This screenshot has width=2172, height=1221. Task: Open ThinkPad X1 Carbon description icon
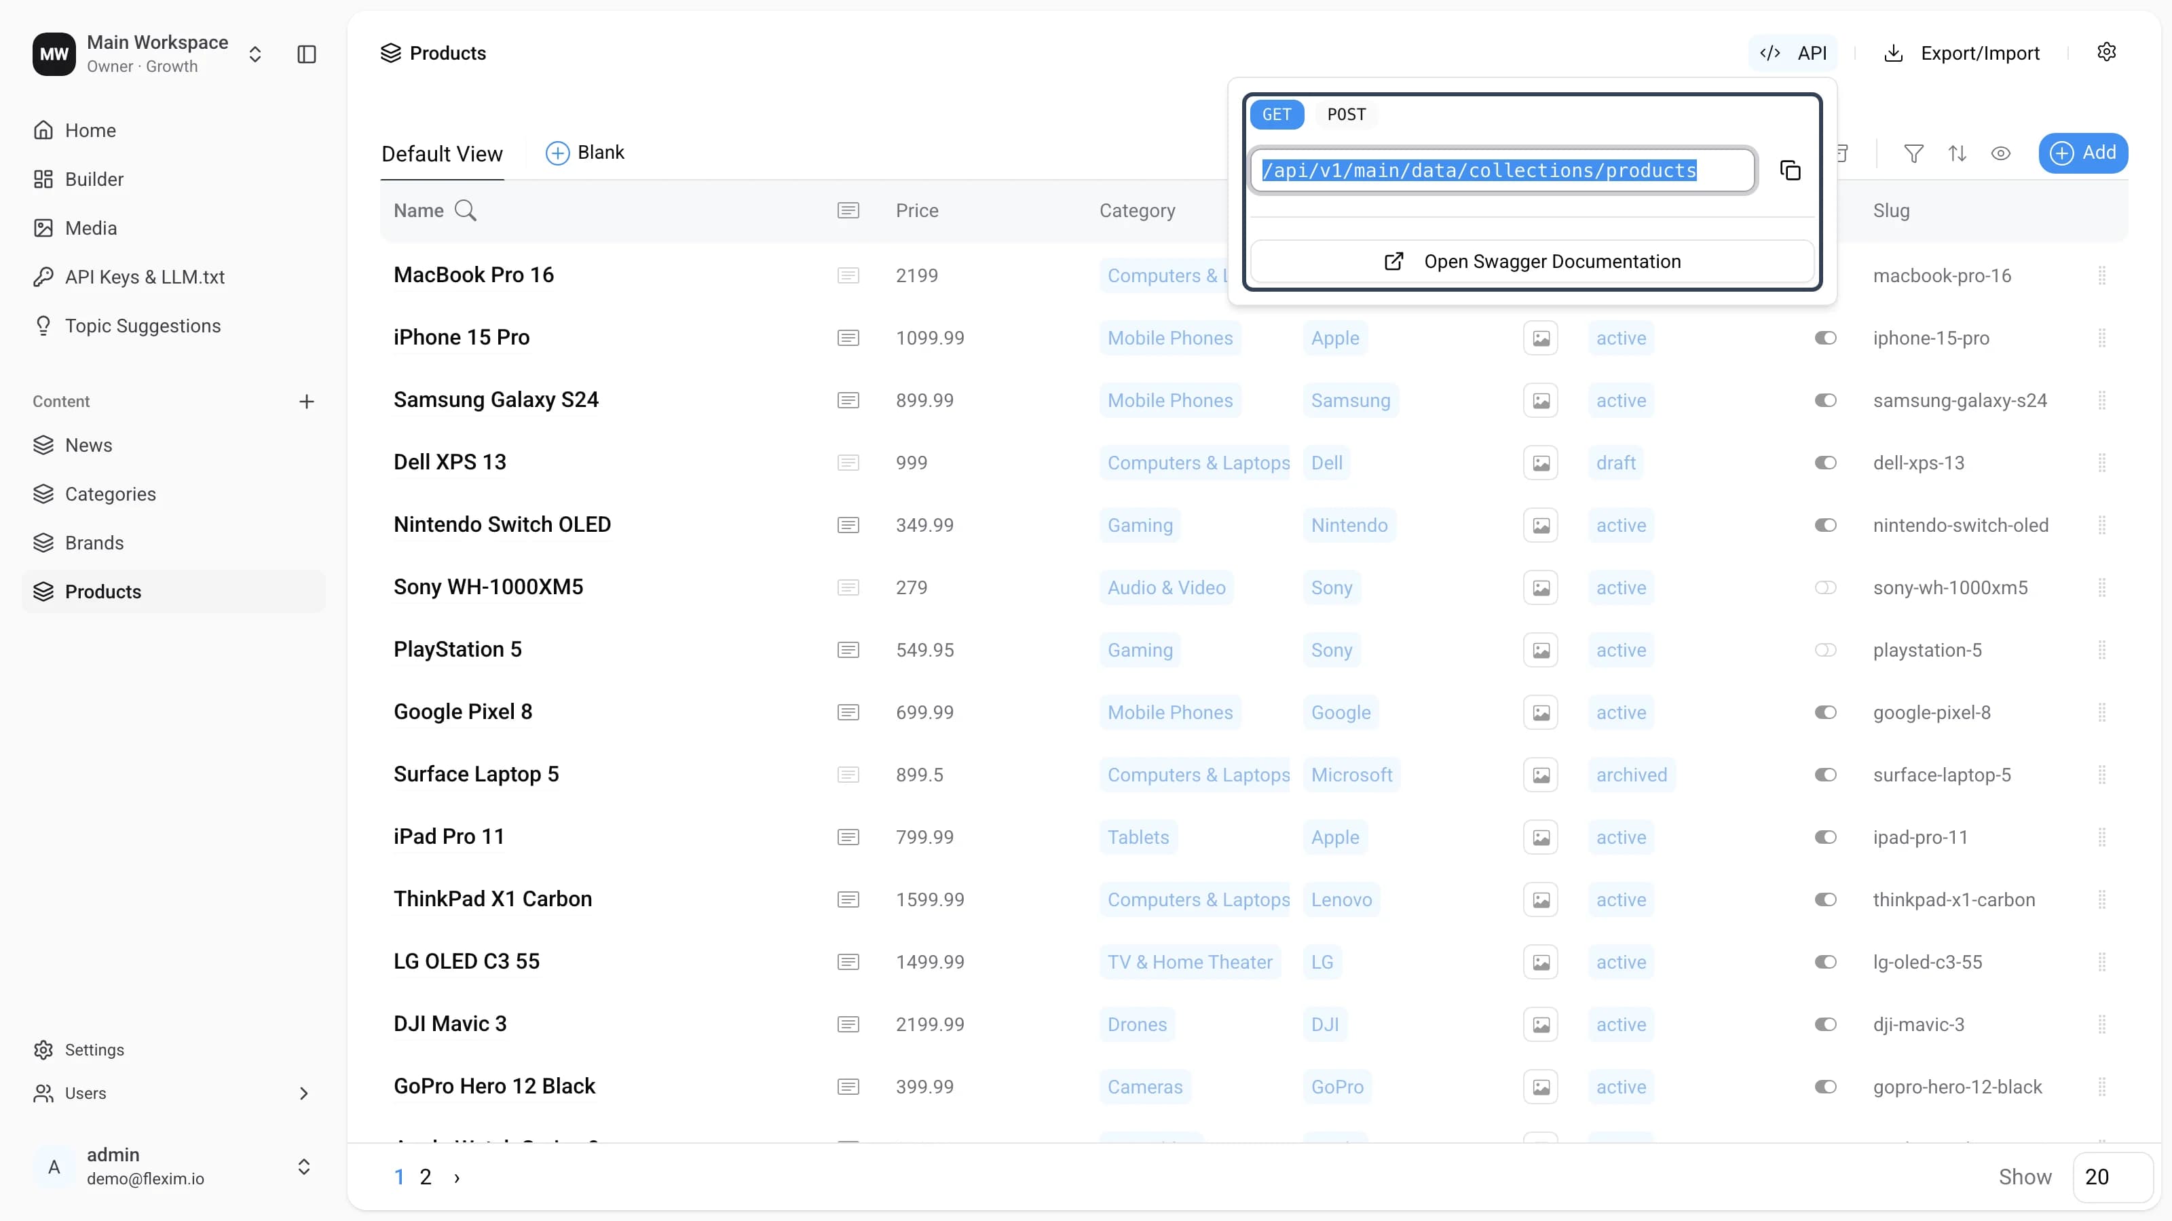coord(848,899)
